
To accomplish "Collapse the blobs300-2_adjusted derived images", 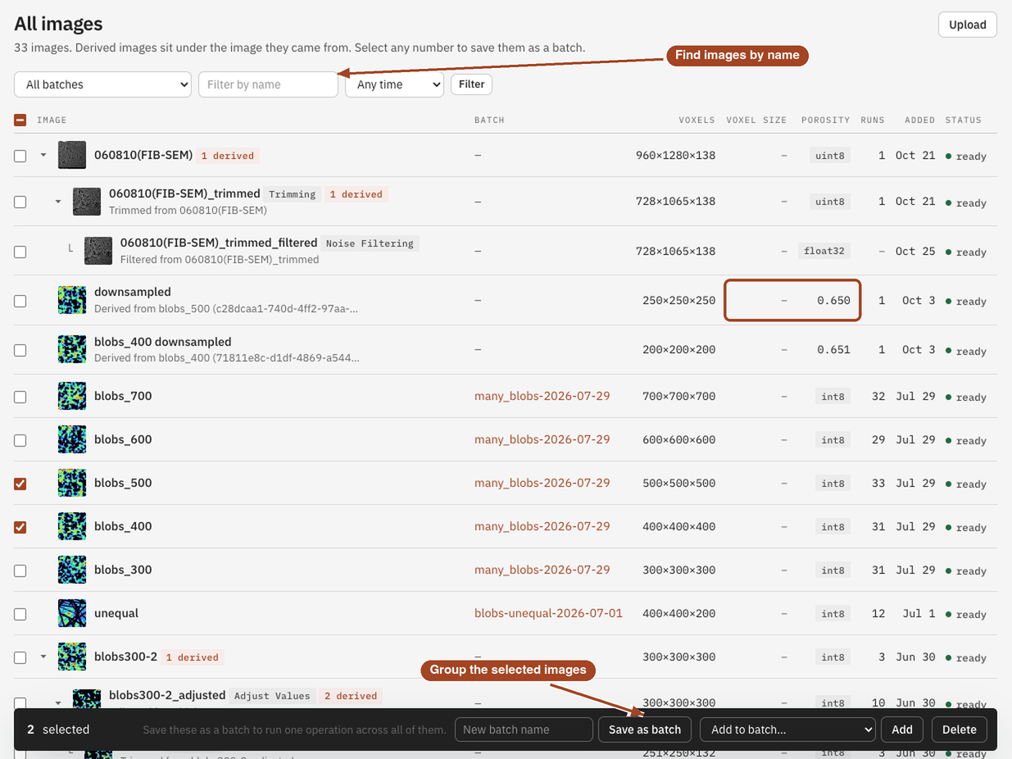I will 58,702.
